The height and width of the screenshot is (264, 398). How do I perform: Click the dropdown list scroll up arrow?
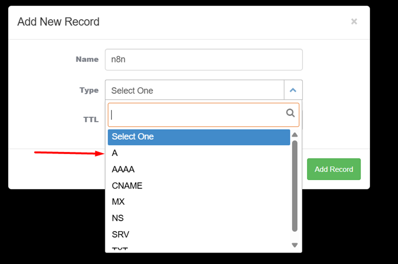pos(295,135)
